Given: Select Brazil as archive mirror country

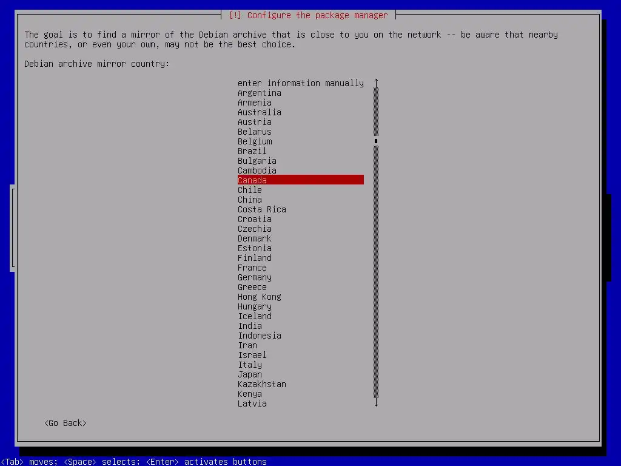Looking at the screenshot, I should tap(301, 151).
